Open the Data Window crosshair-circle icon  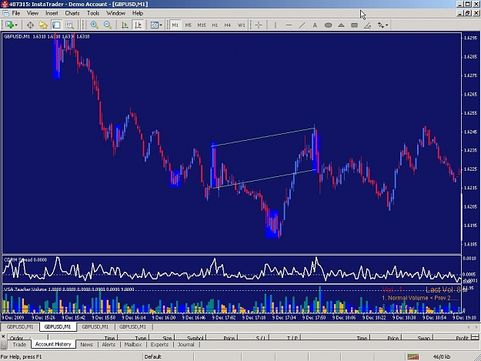30,25
